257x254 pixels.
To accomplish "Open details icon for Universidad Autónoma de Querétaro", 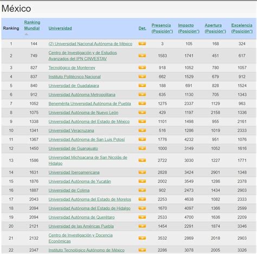I will (142, 217).
